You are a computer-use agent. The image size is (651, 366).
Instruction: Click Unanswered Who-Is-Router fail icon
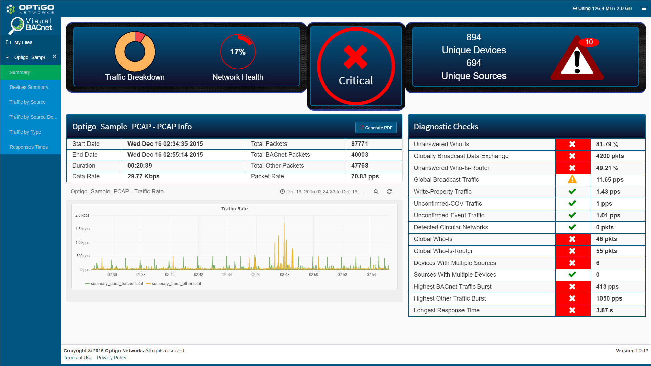tap(572, 168)
